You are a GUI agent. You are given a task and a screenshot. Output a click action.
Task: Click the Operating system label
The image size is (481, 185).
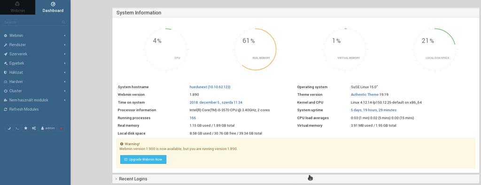tap(312, 87)
